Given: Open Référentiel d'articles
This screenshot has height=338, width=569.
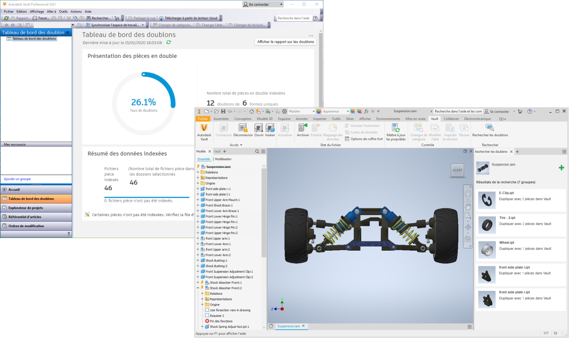Looking at the screenshot, I should click(x=36, y=217).
